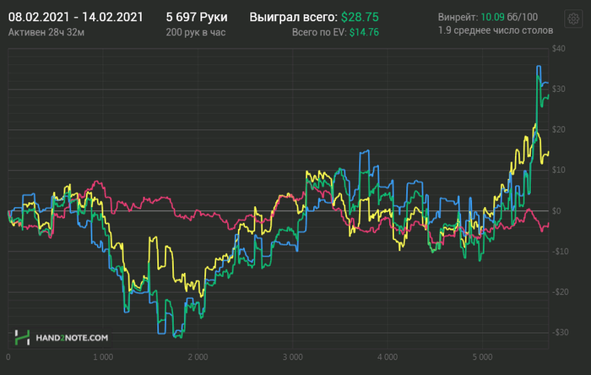Click the date range 08.02.2021 - 14.02.2021
The width and height of the screenshot is (591, 375).
(76, 17)
